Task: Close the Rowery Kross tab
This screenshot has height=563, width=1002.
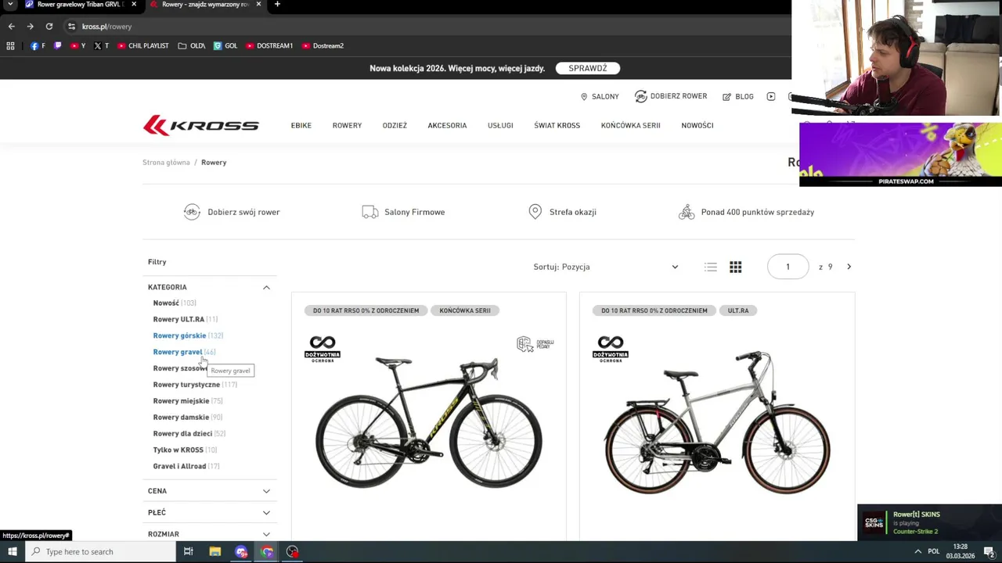Action: tap(258, 5)
